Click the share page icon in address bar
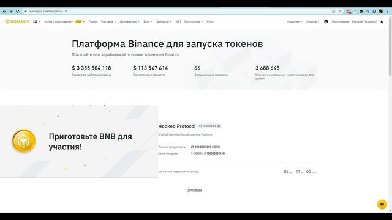Viewport: 392px width, 220px height. (x=333, y=11)
